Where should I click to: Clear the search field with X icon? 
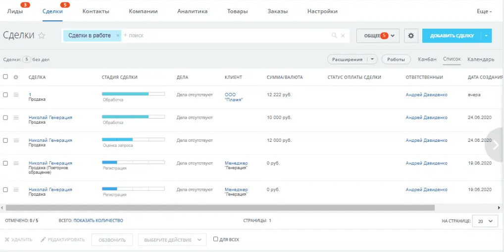tap(343, 36)
